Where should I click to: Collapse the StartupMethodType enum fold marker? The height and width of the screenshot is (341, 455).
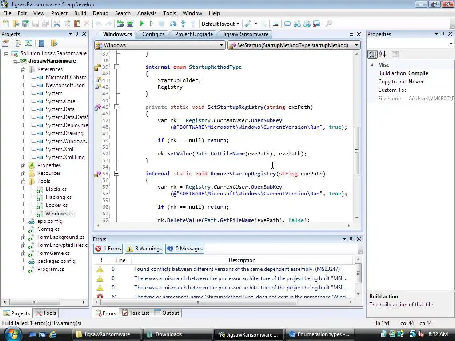(x=117, y=67)
